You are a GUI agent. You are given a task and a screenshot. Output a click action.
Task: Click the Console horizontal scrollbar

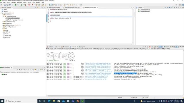98,96
